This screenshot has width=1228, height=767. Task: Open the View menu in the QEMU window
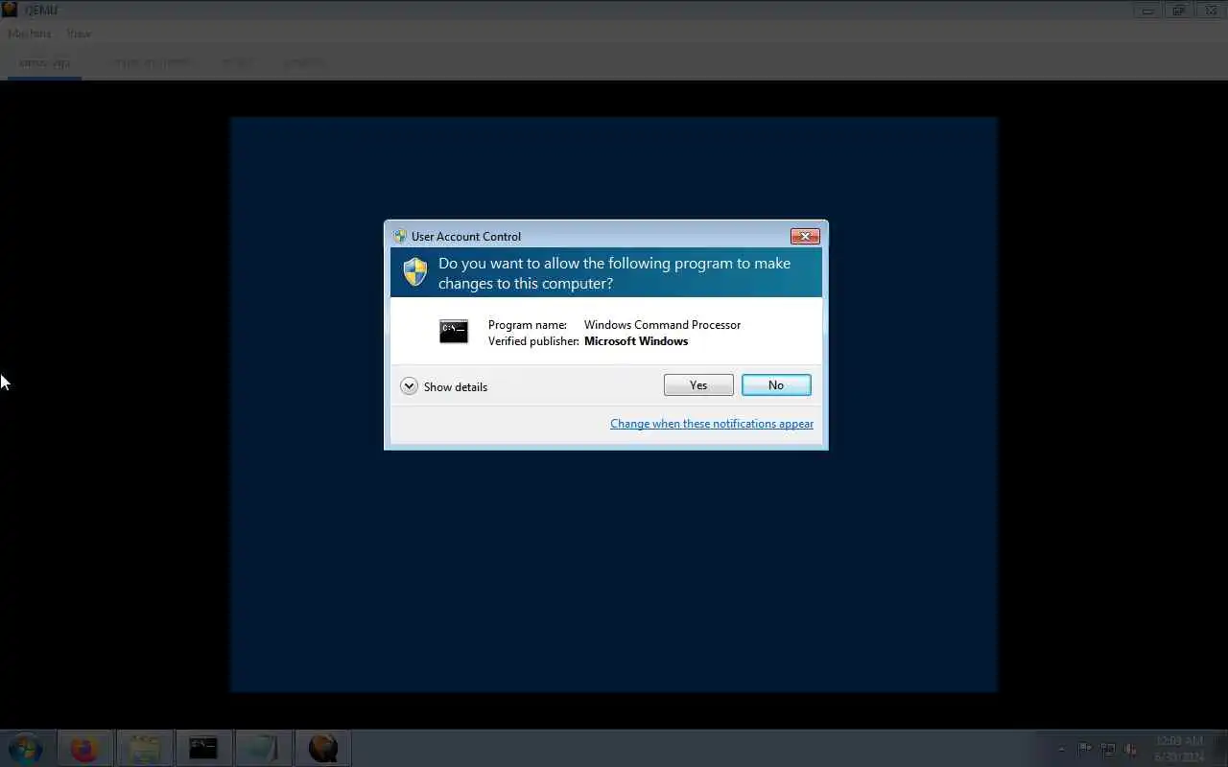coord(79,34)
